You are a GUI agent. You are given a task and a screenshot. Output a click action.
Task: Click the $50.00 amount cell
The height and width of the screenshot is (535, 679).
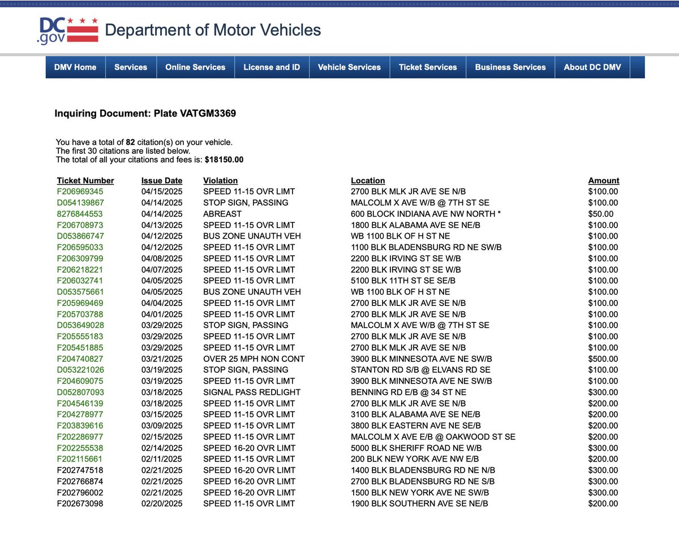(601, 214)
